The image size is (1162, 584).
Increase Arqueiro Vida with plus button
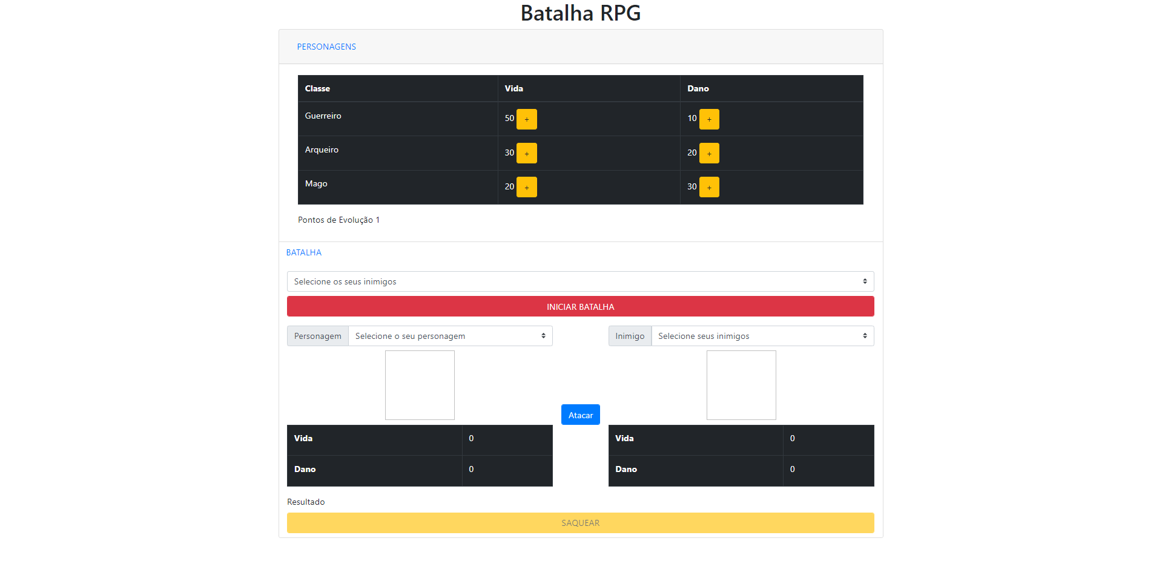(526, 153)
